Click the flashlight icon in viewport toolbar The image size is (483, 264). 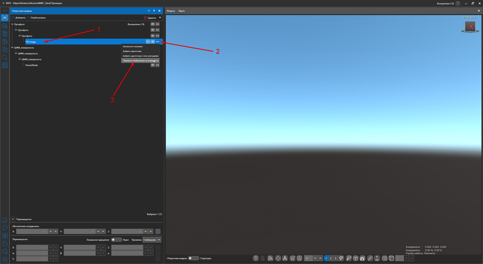point(370,258)
